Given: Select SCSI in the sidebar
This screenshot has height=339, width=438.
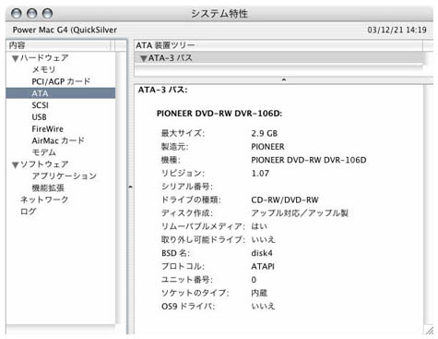Looking at the screenshot, I should 40,105.
